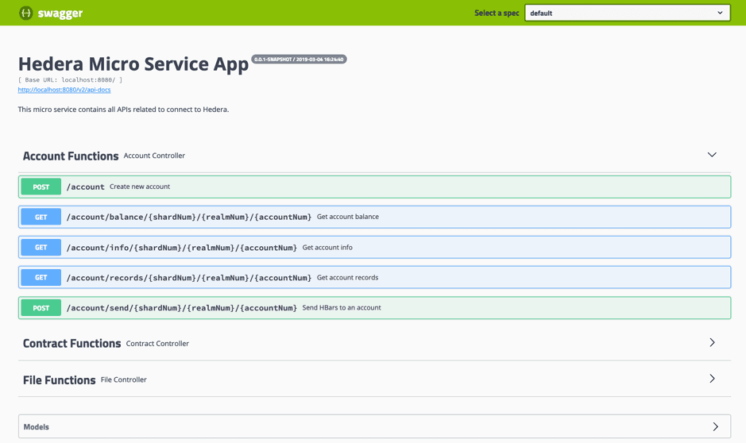Click the Account Controller subtitle
This screenshot has width=746, height=443.
154,156
